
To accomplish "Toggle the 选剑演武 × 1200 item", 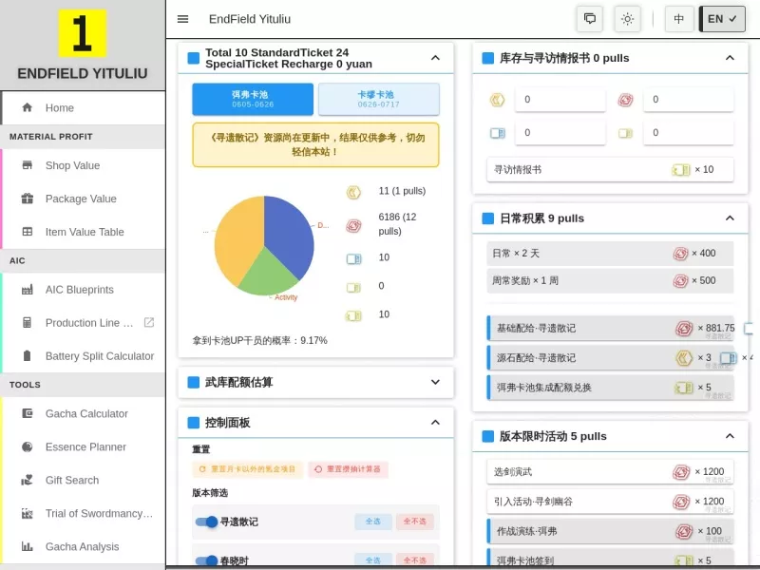I will click(x=610, y=471).
